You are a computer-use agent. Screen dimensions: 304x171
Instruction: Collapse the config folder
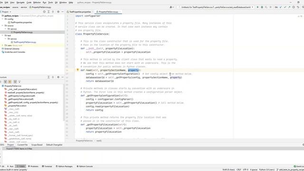(x=2, y=19)
